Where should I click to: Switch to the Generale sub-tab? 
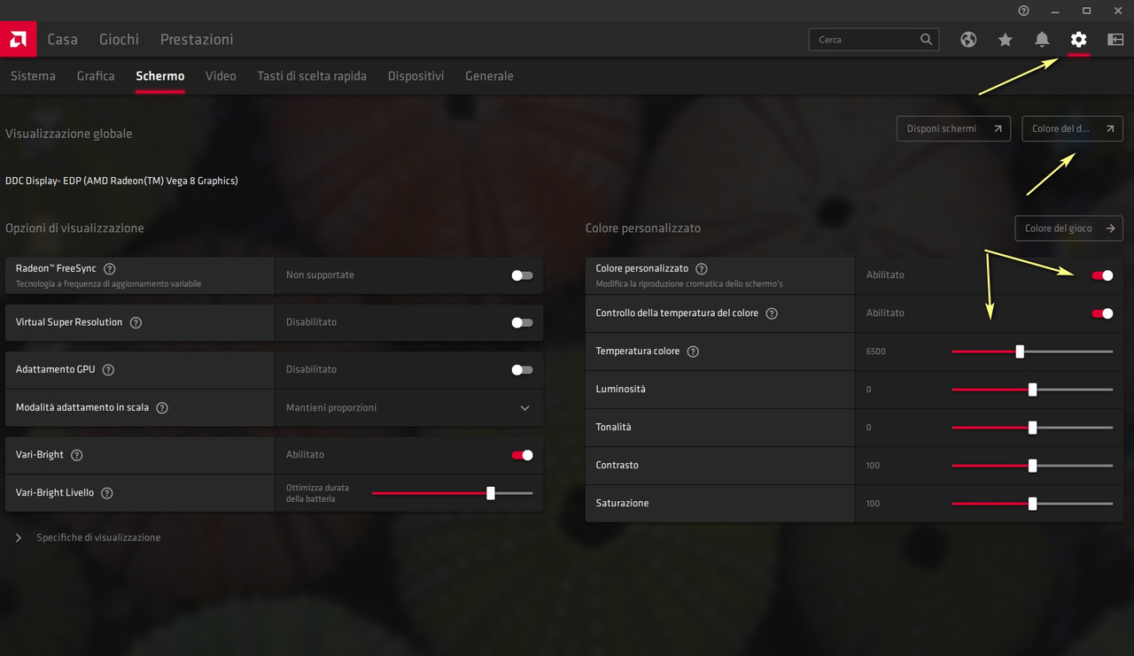click(x=489, y=76)
